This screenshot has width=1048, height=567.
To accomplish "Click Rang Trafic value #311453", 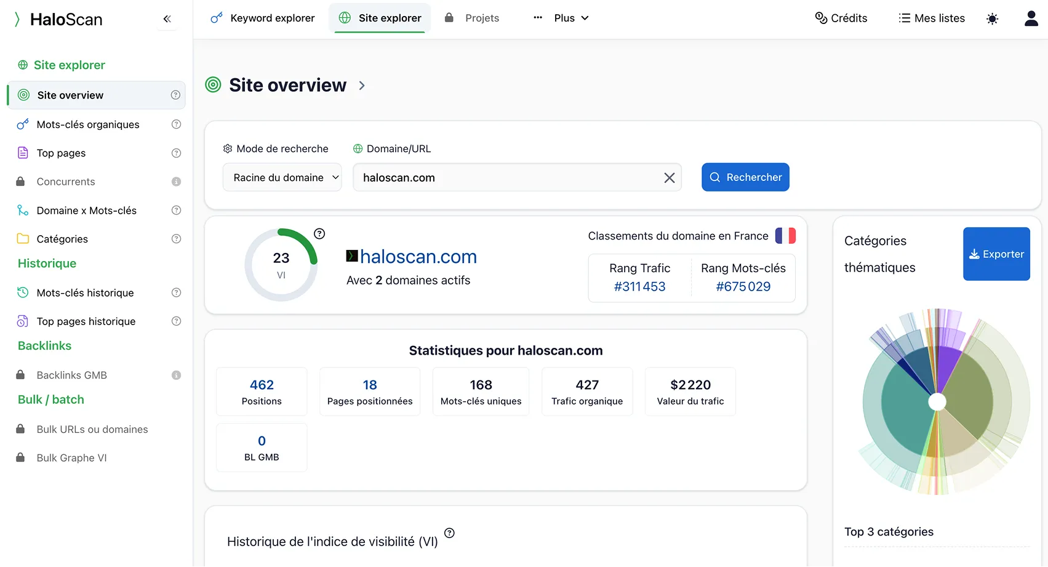I will 639,286.
